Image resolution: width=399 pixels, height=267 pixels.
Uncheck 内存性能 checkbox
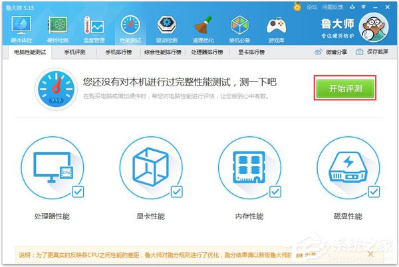click(x=275, y=191)
